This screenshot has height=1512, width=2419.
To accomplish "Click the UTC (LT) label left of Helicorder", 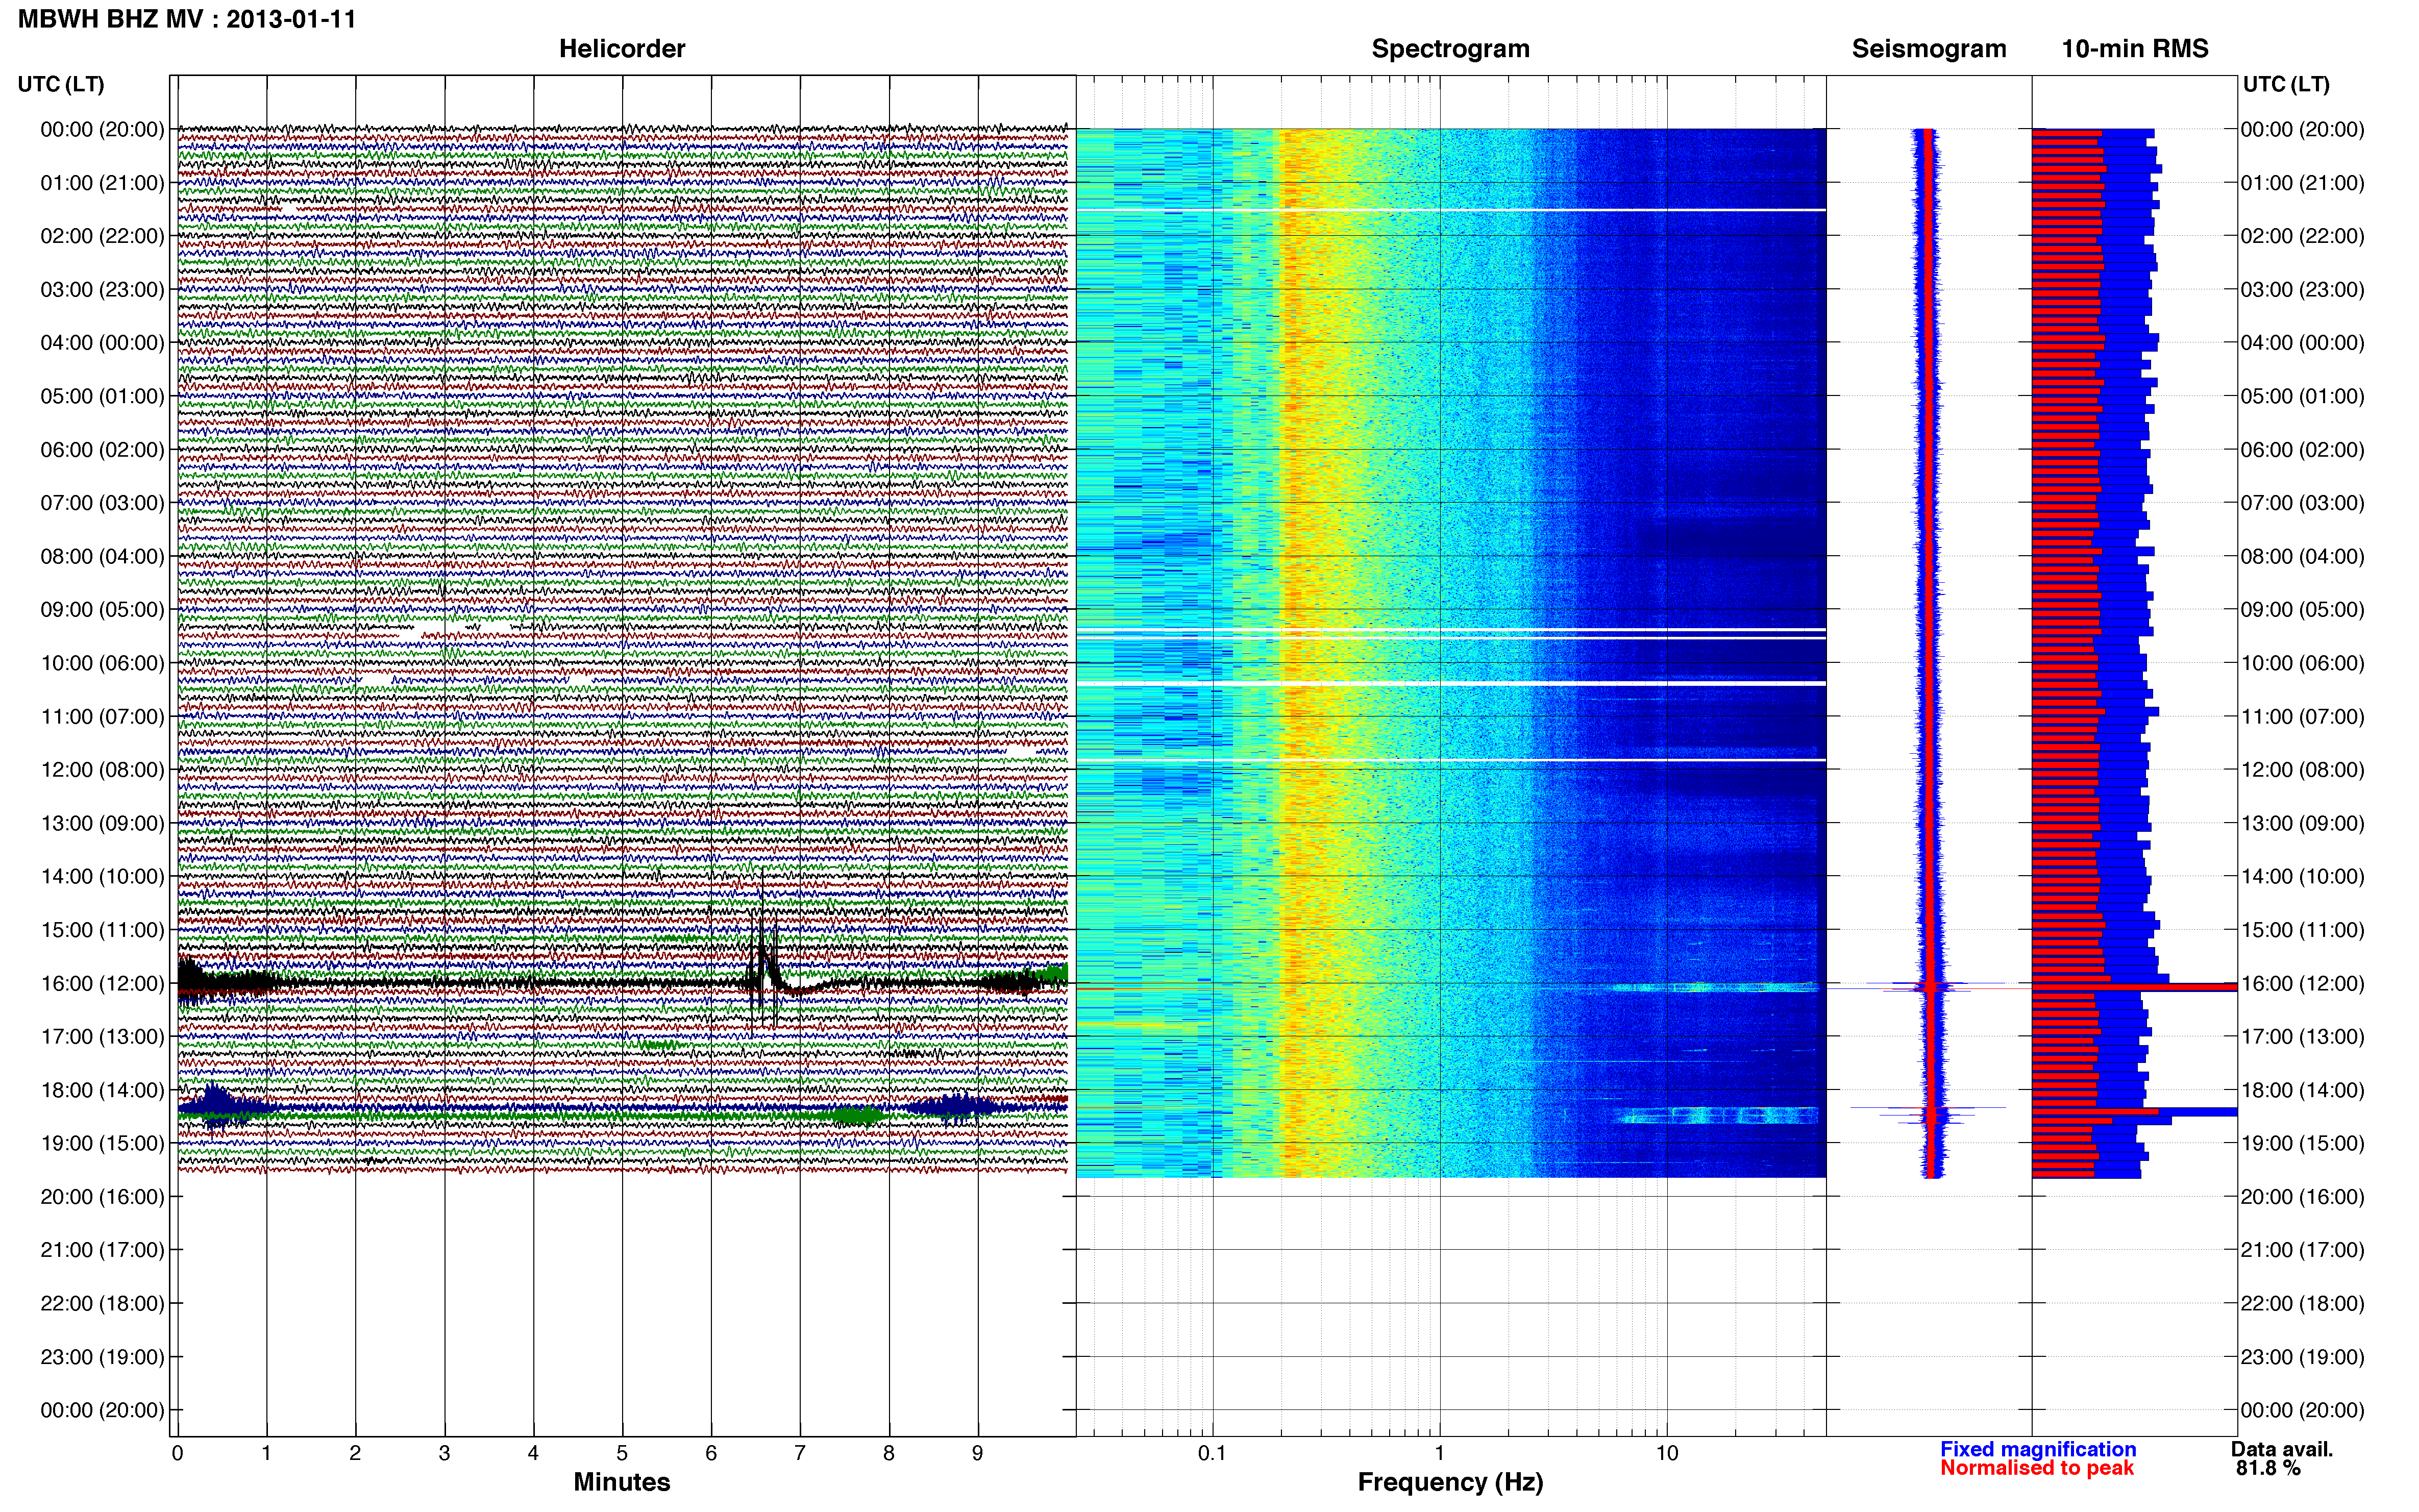I will (61, 84).
